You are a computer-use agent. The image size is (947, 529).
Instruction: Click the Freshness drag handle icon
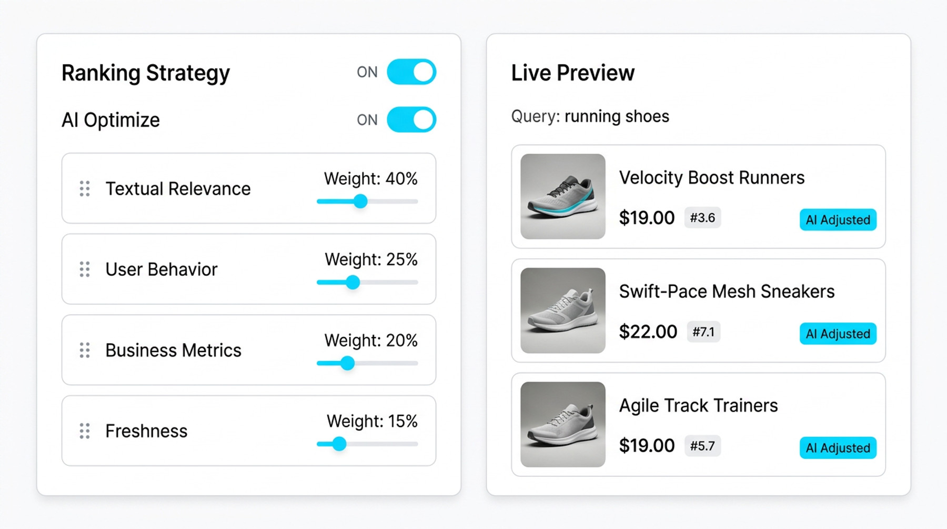[85, 431]
